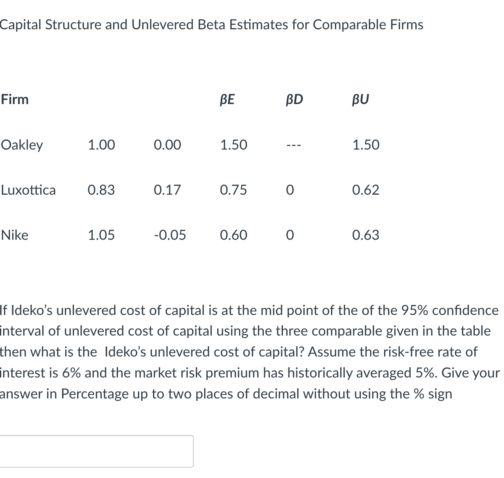The image size is (504, 478).
Task: Click the βU column header
Action: click(x=360, y=100)
